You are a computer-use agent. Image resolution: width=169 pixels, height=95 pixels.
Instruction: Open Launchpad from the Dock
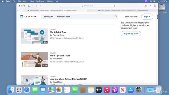coord(19,90)
